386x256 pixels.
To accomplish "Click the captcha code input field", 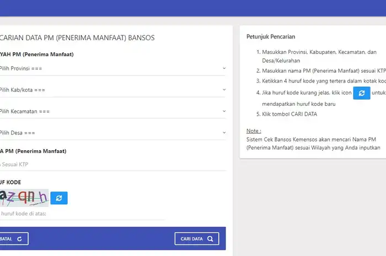I will coord(83,213).
